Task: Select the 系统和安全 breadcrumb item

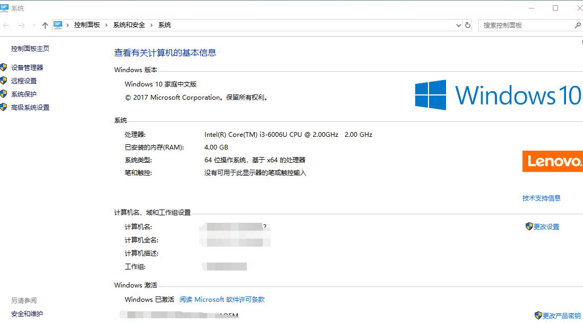Action: click(129, 25)
